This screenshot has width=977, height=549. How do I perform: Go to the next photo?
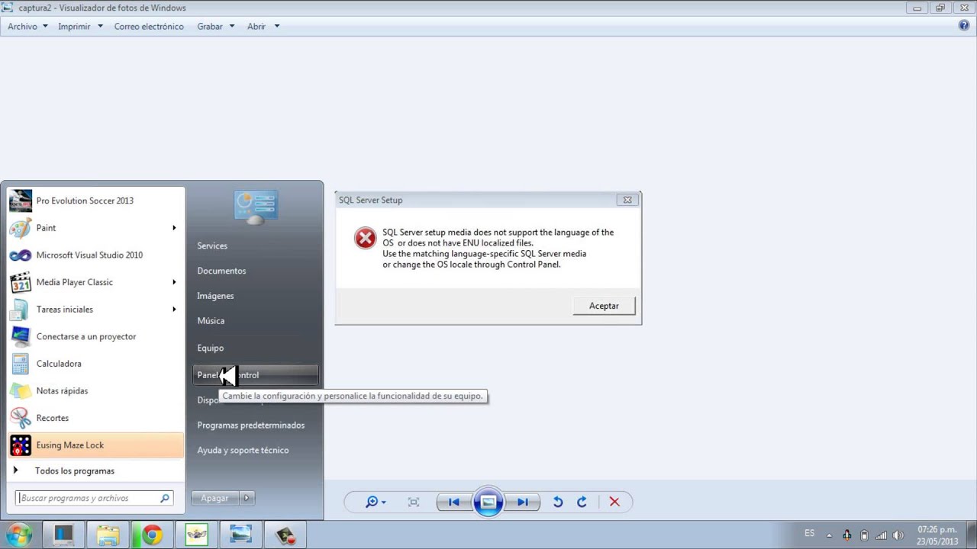point(523,502)
